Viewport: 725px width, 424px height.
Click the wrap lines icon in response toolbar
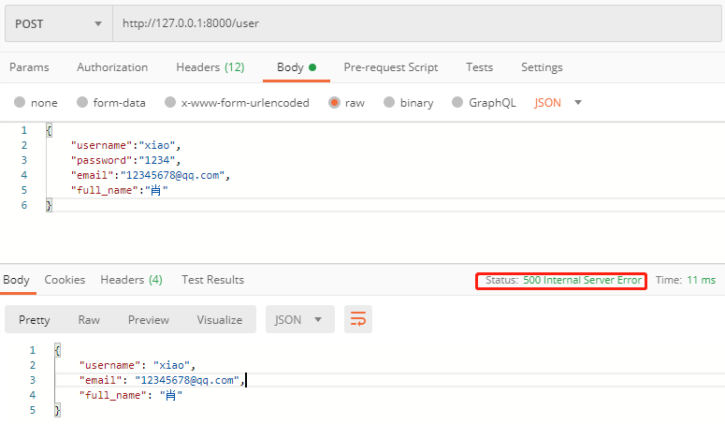click(x=357, y=320)
